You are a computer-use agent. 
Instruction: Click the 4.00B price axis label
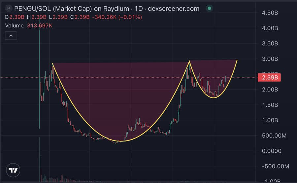[270, 28]
